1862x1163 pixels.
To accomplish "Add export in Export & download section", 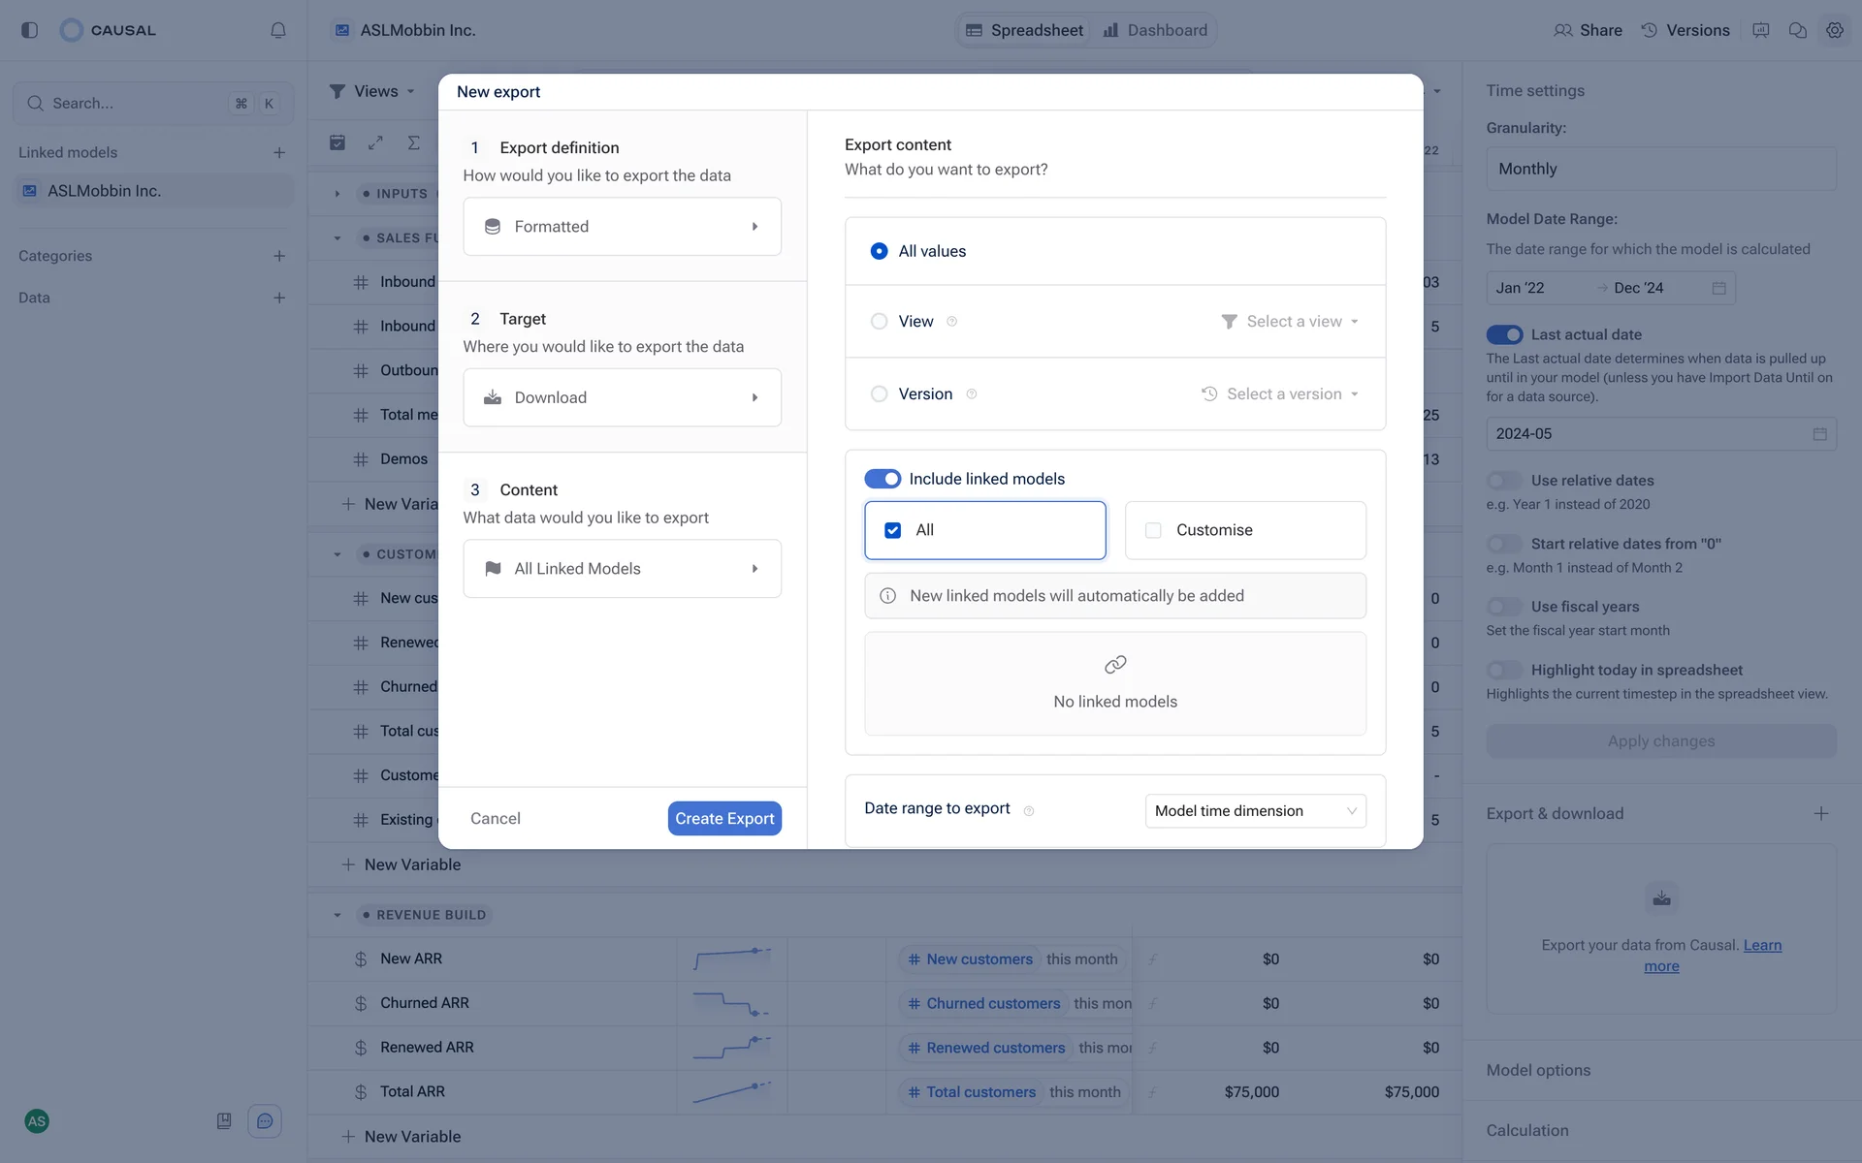I will (x=1820, y=813).
